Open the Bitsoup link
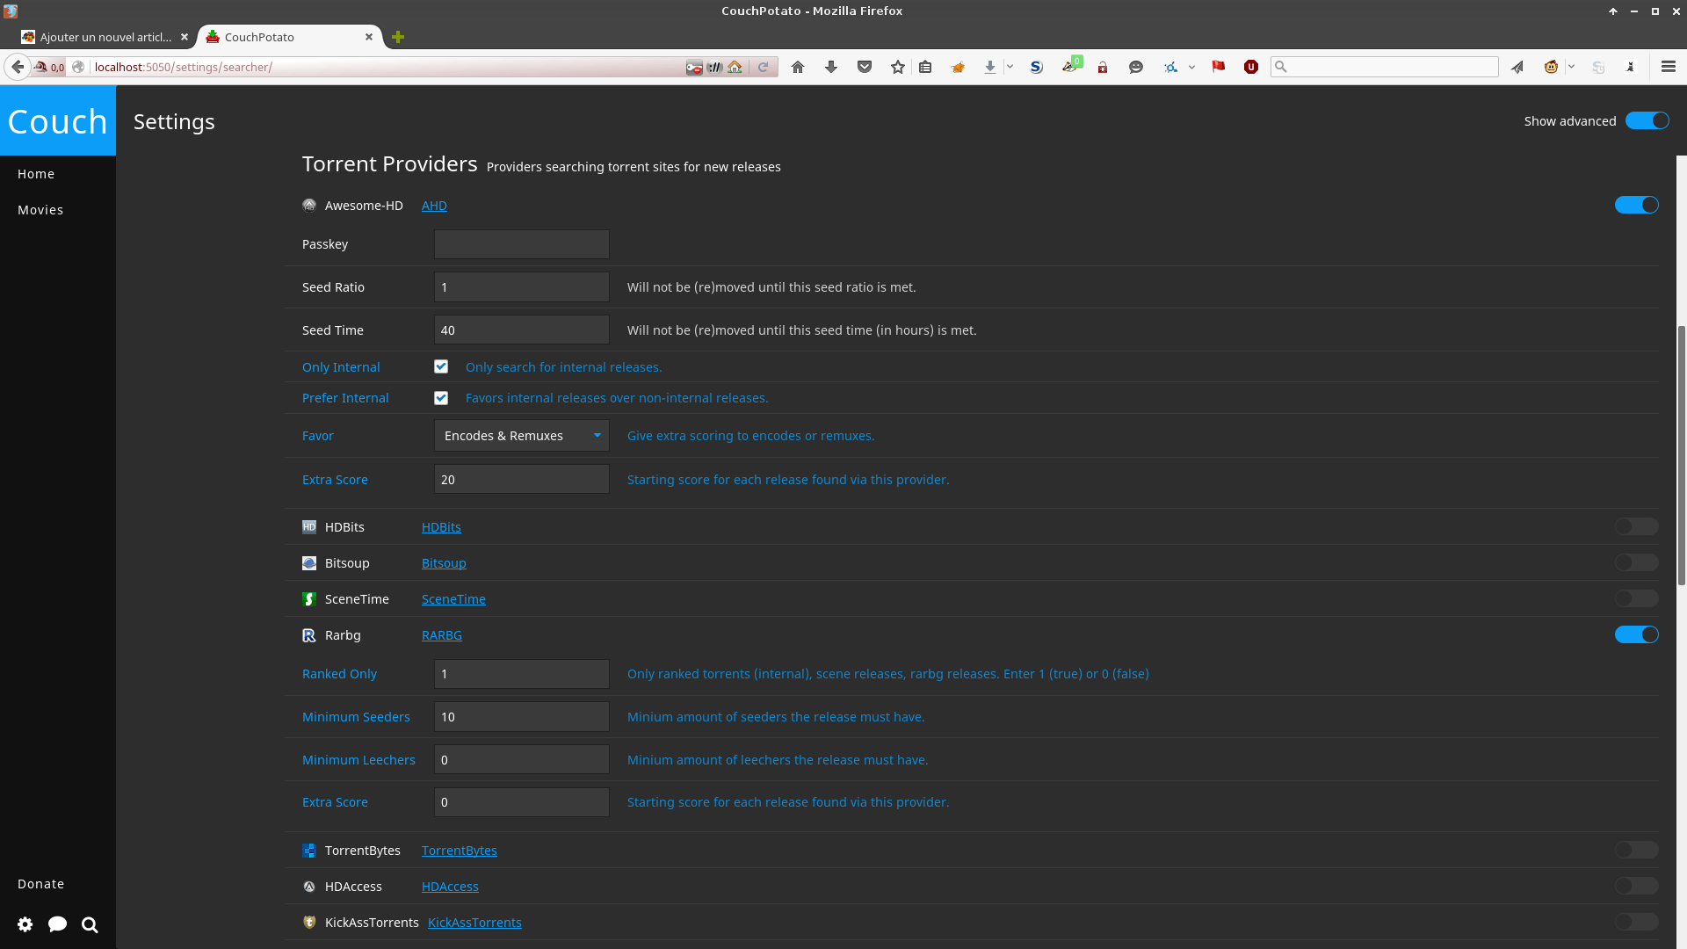The image size is (1687, 949). (444, 563)
